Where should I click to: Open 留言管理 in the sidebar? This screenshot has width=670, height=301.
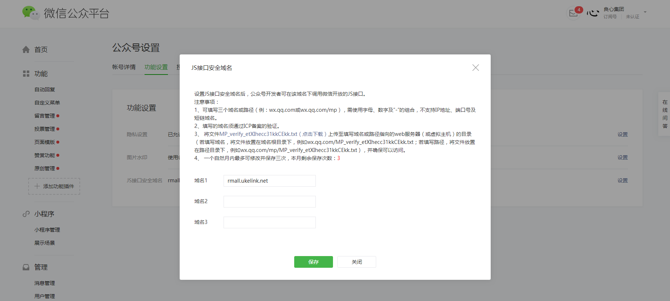tap(45, 116)
